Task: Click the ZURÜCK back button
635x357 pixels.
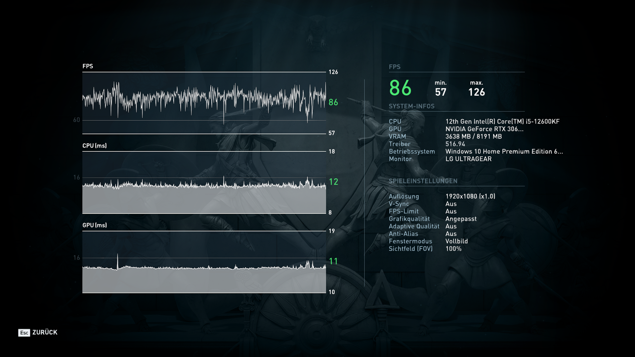Action: tap(45, 332)
